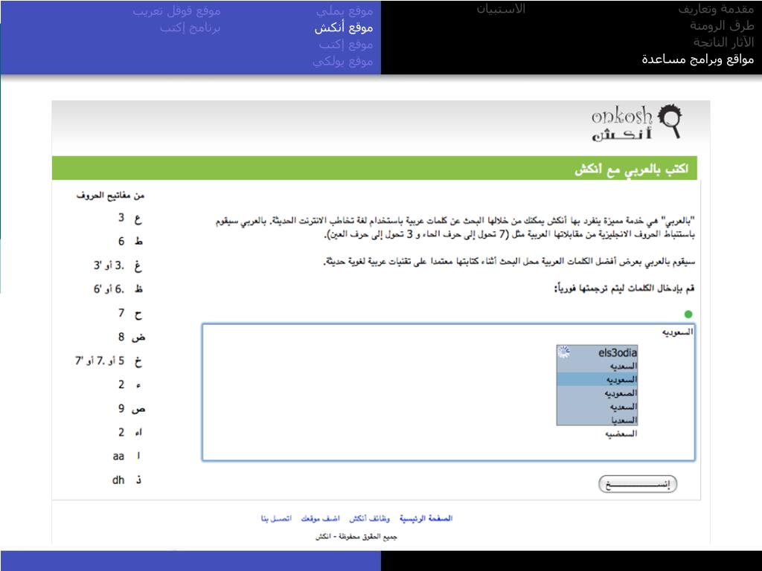Click inside the large transliteration text area
The height and width of the screenshot is (571, 762).
[448, 393]
